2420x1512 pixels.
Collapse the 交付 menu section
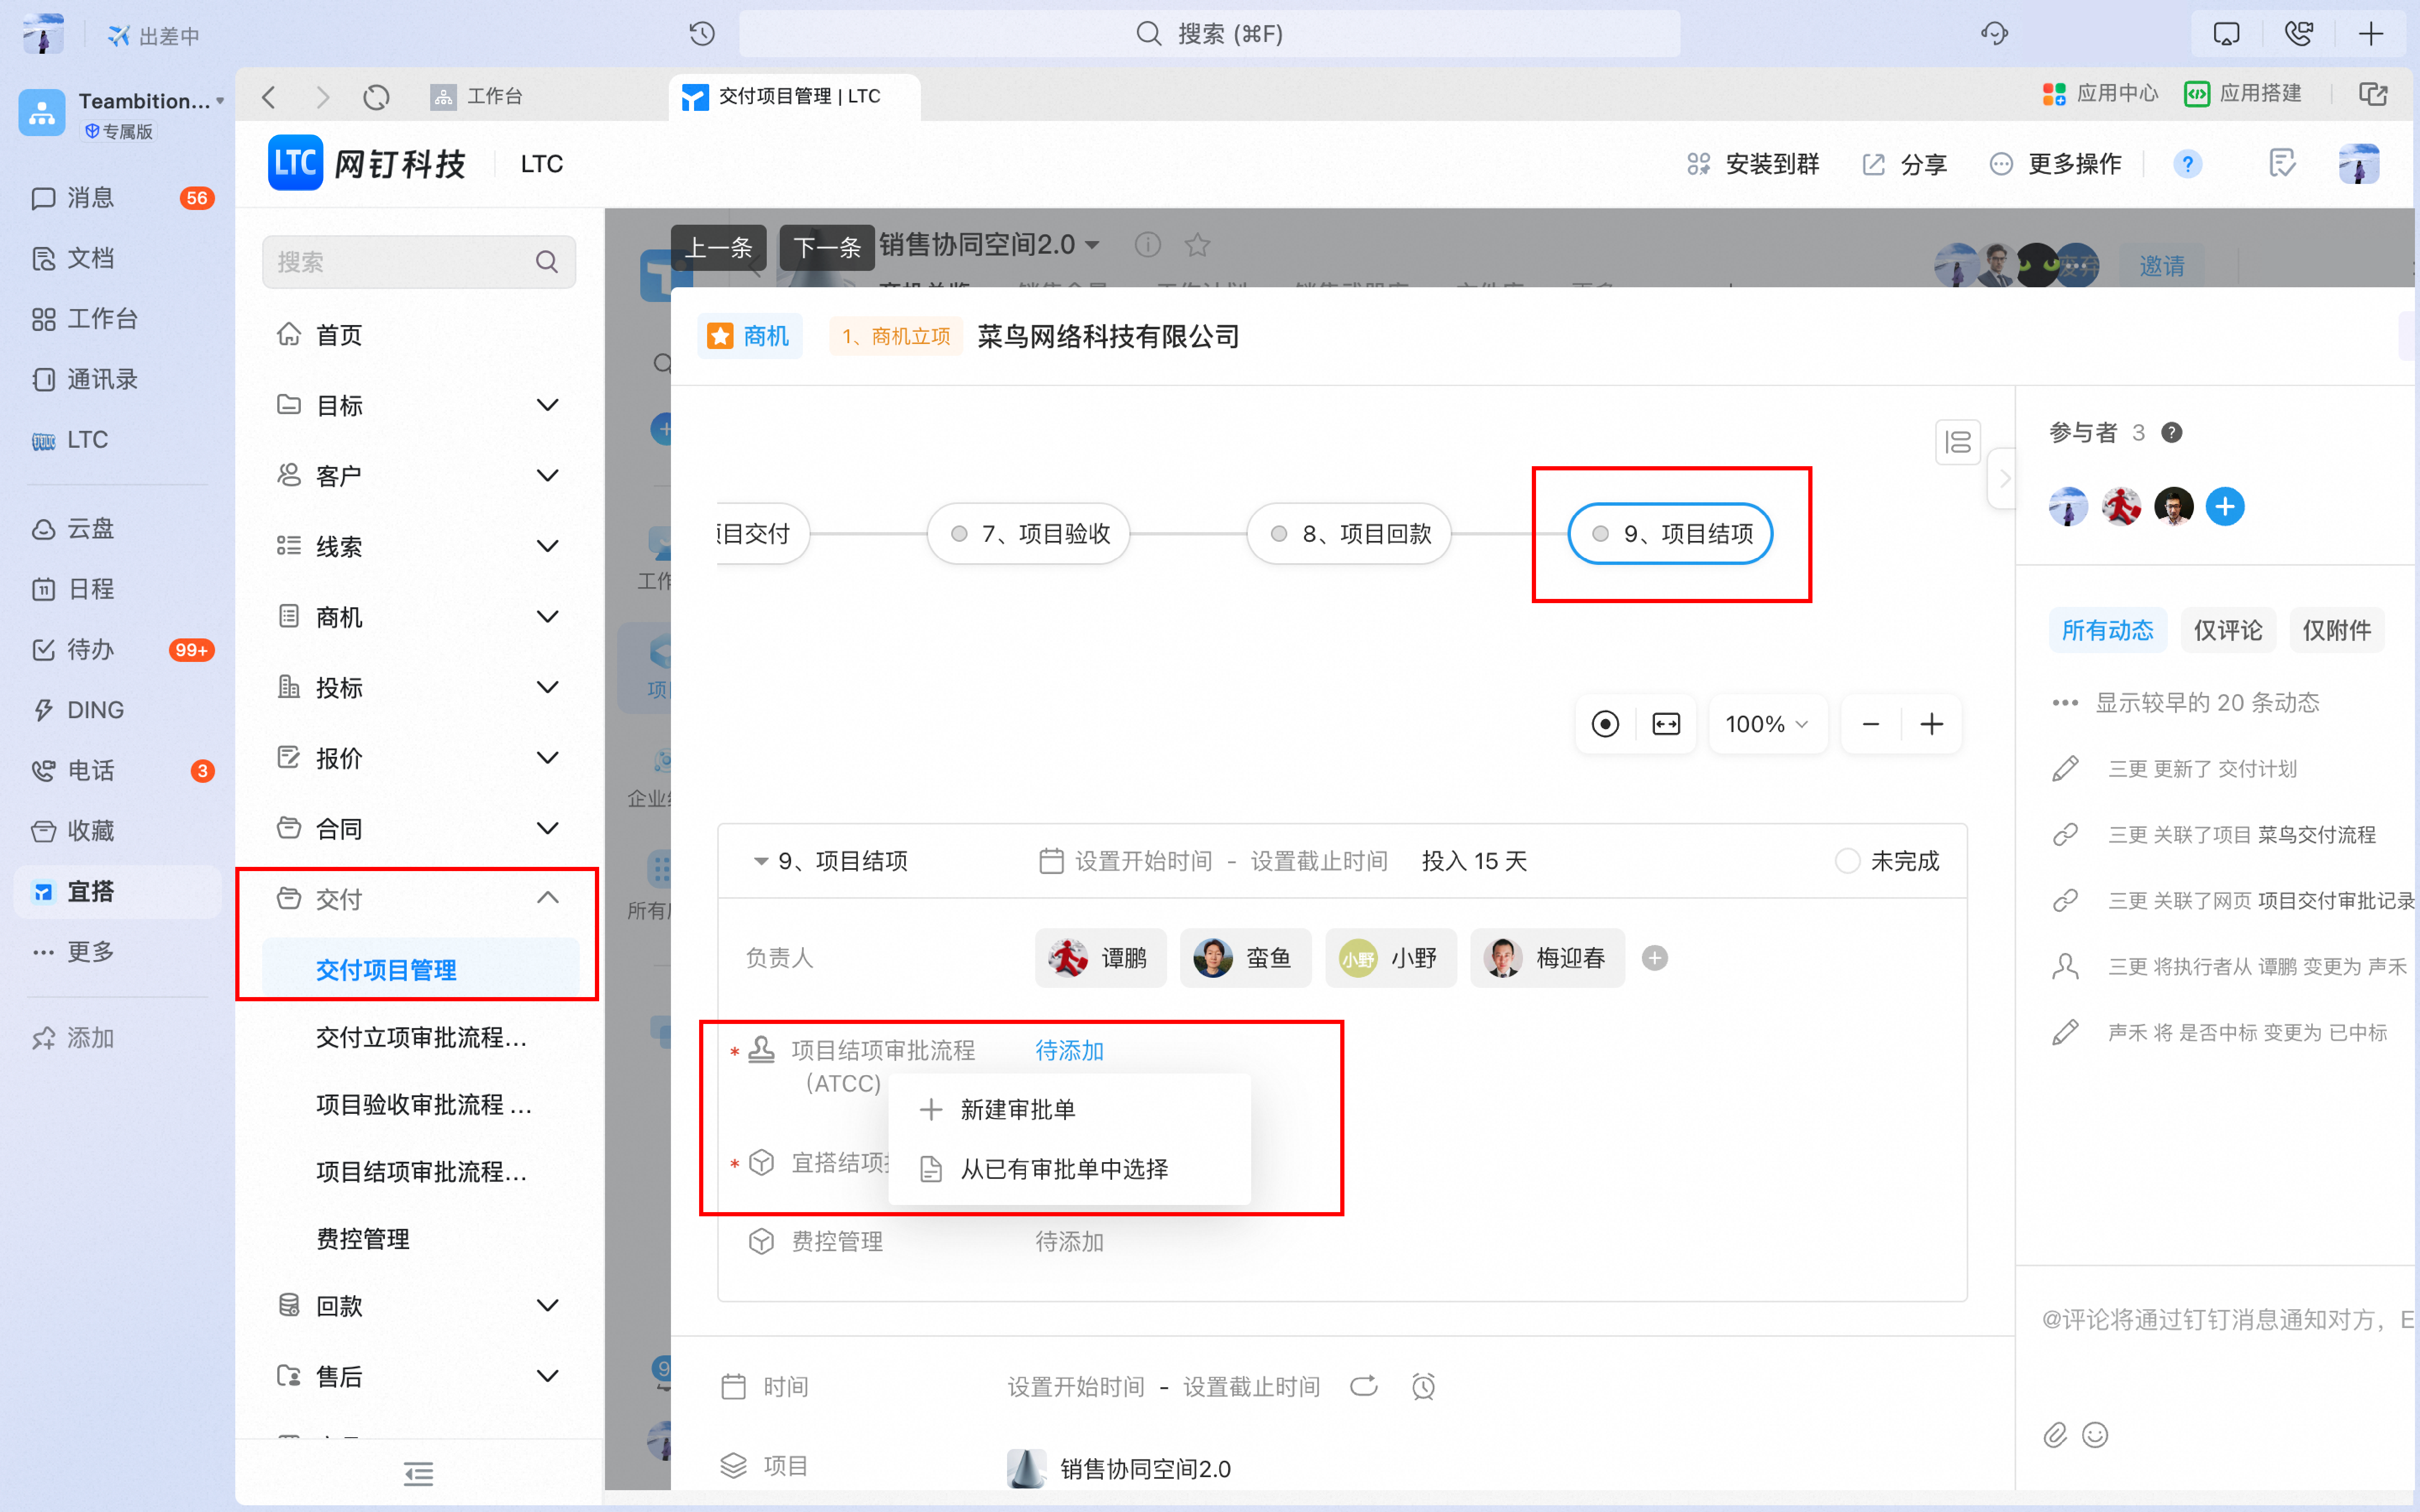click(x=418, y=898)
